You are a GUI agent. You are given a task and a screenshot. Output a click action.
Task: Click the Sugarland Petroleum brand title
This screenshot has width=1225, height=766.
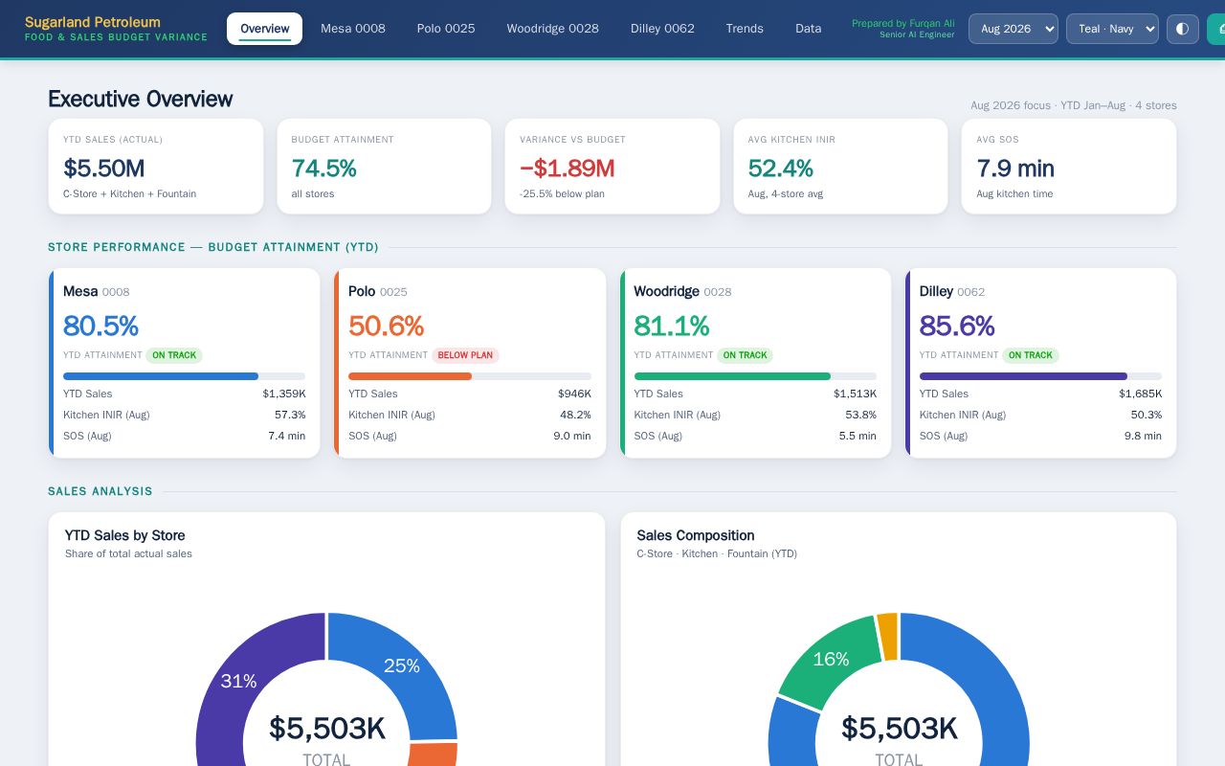click(x=93, y=22)
